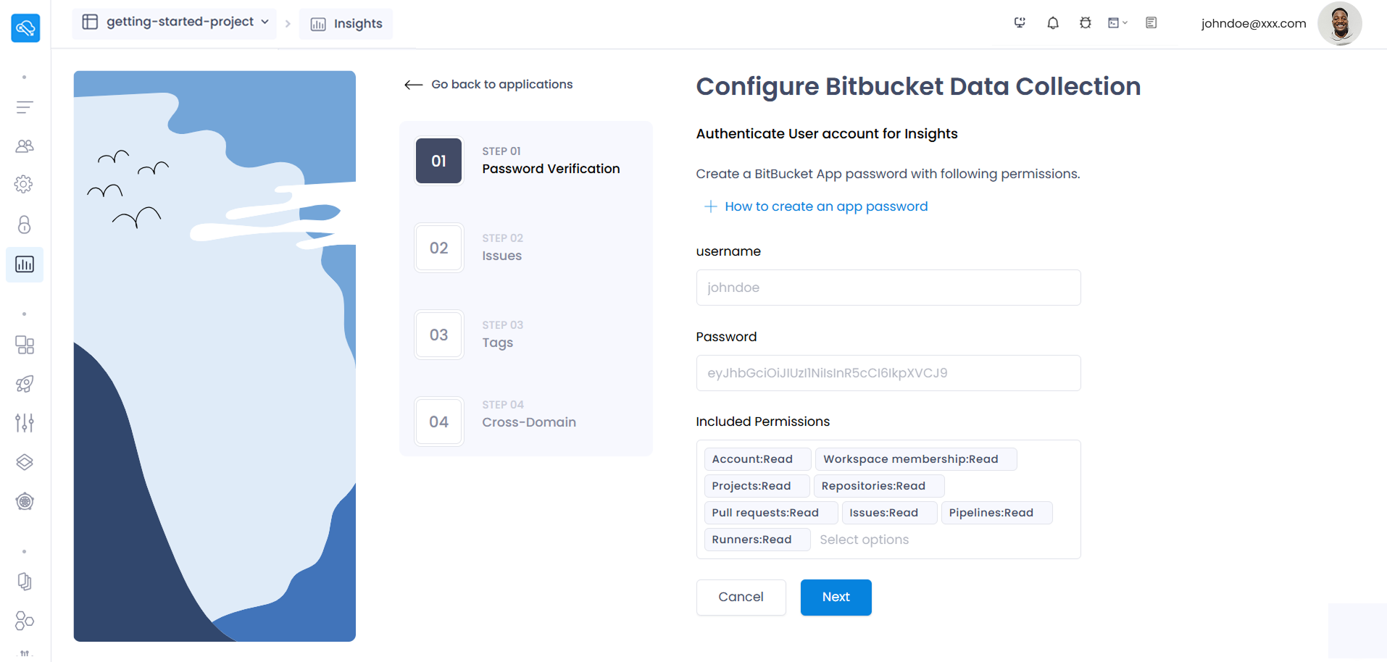Expand How to create an app password
The height and width of the screenshot is (662, 1387).
826,206
